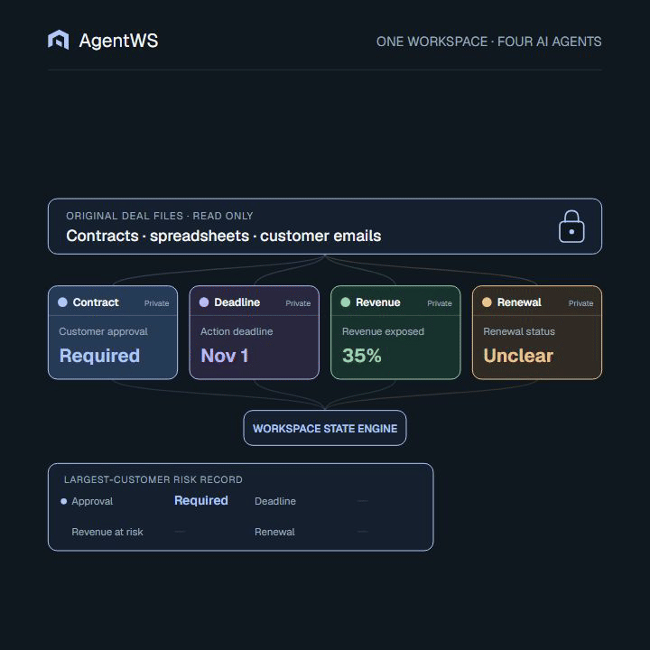
Task: Click the AgentWS logo icon
Action: (59, 41)
